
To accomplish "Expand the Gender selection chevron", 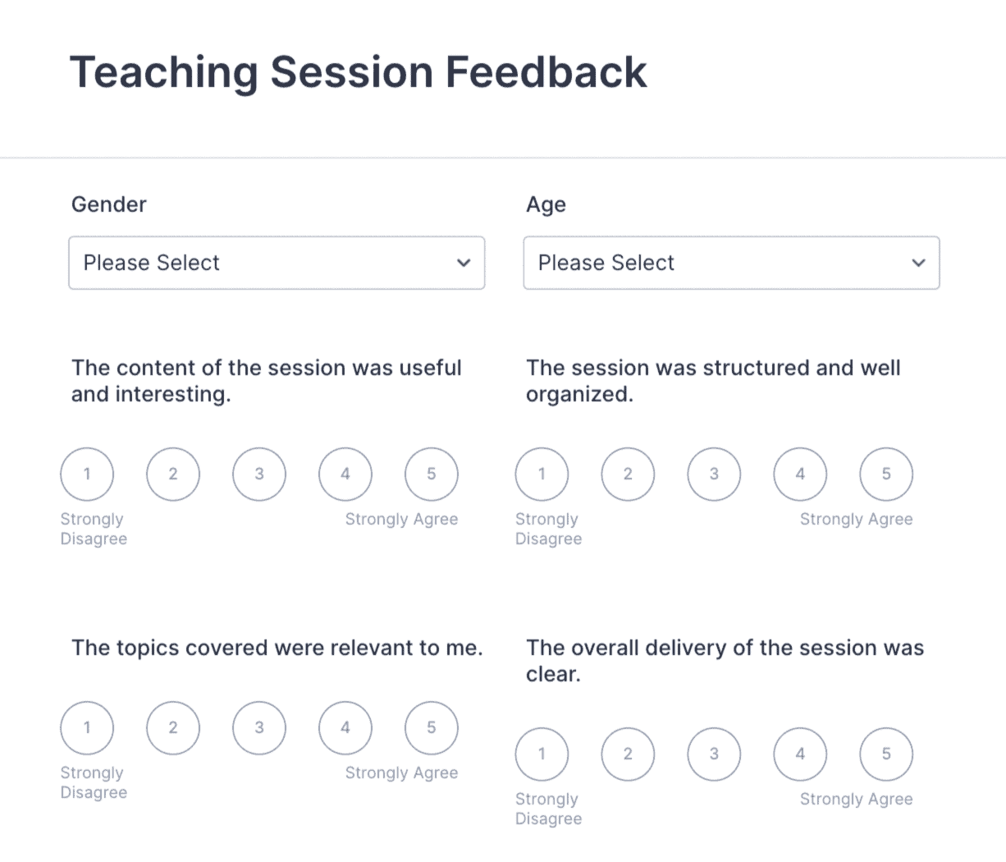I will pyautogui.click(x=464, y=263).
